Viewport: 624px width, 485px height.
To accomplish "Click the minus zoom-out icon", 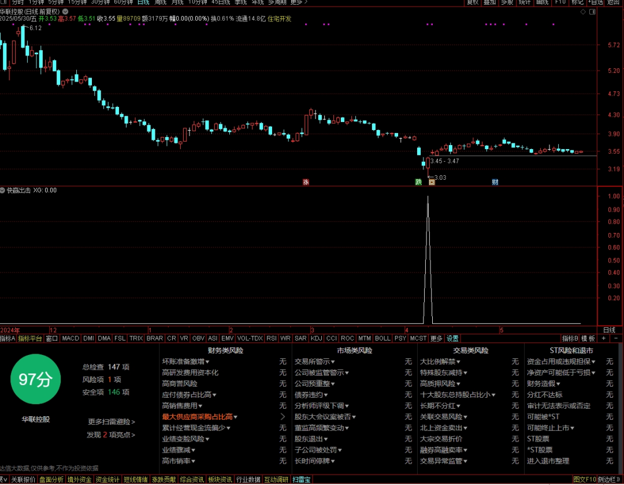I will (616, 338).
